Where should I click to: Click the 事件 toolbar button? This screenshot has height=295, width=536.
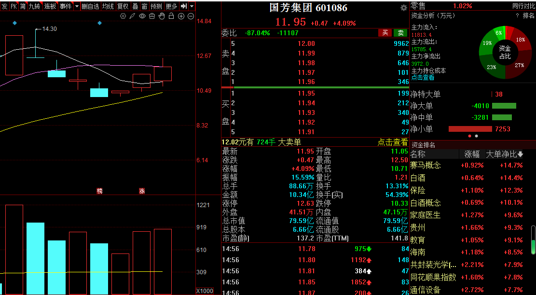65,6
